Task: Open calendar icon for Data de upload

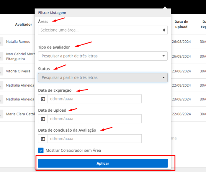Action: tap(43, 119)
